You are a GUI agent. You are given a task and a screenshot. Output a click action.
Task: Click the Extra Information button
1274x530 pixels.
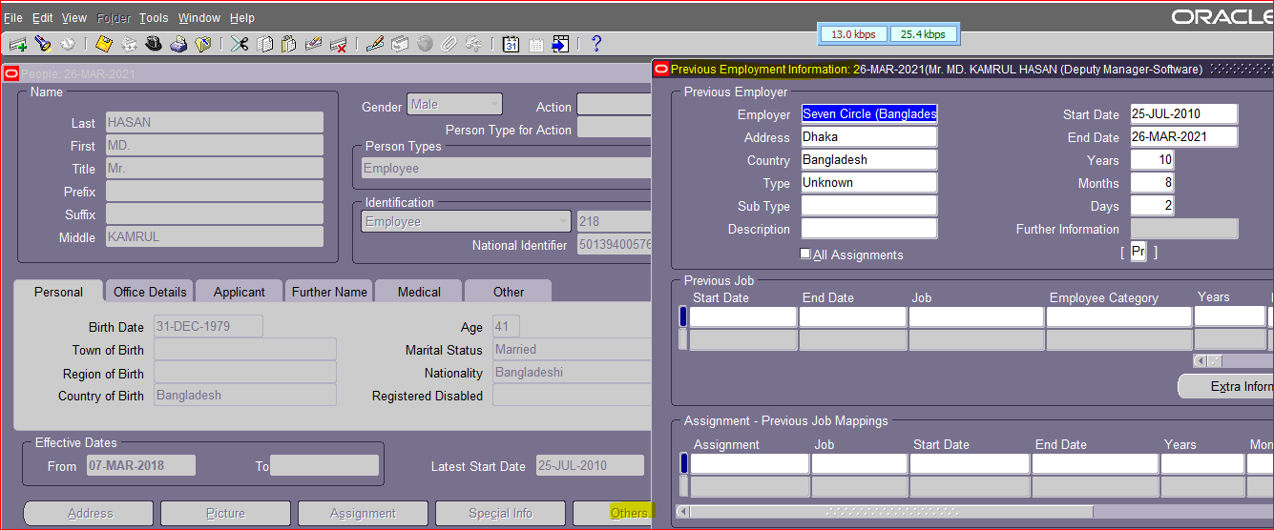coord(1226,386)
